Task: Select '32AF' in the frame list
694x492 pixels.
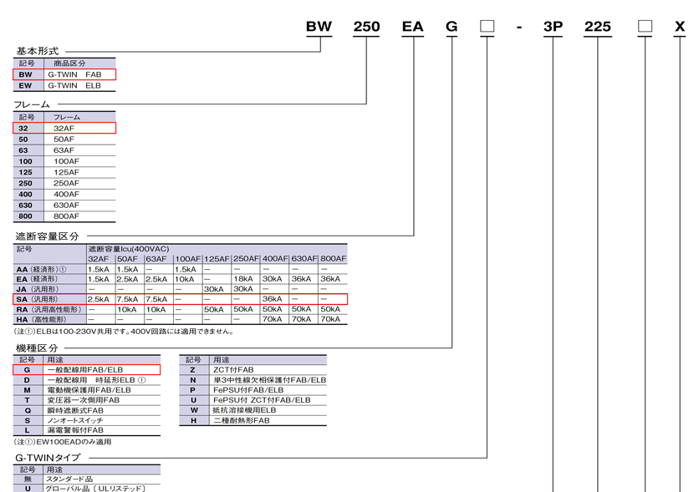Action: click(x=64, y=128)
